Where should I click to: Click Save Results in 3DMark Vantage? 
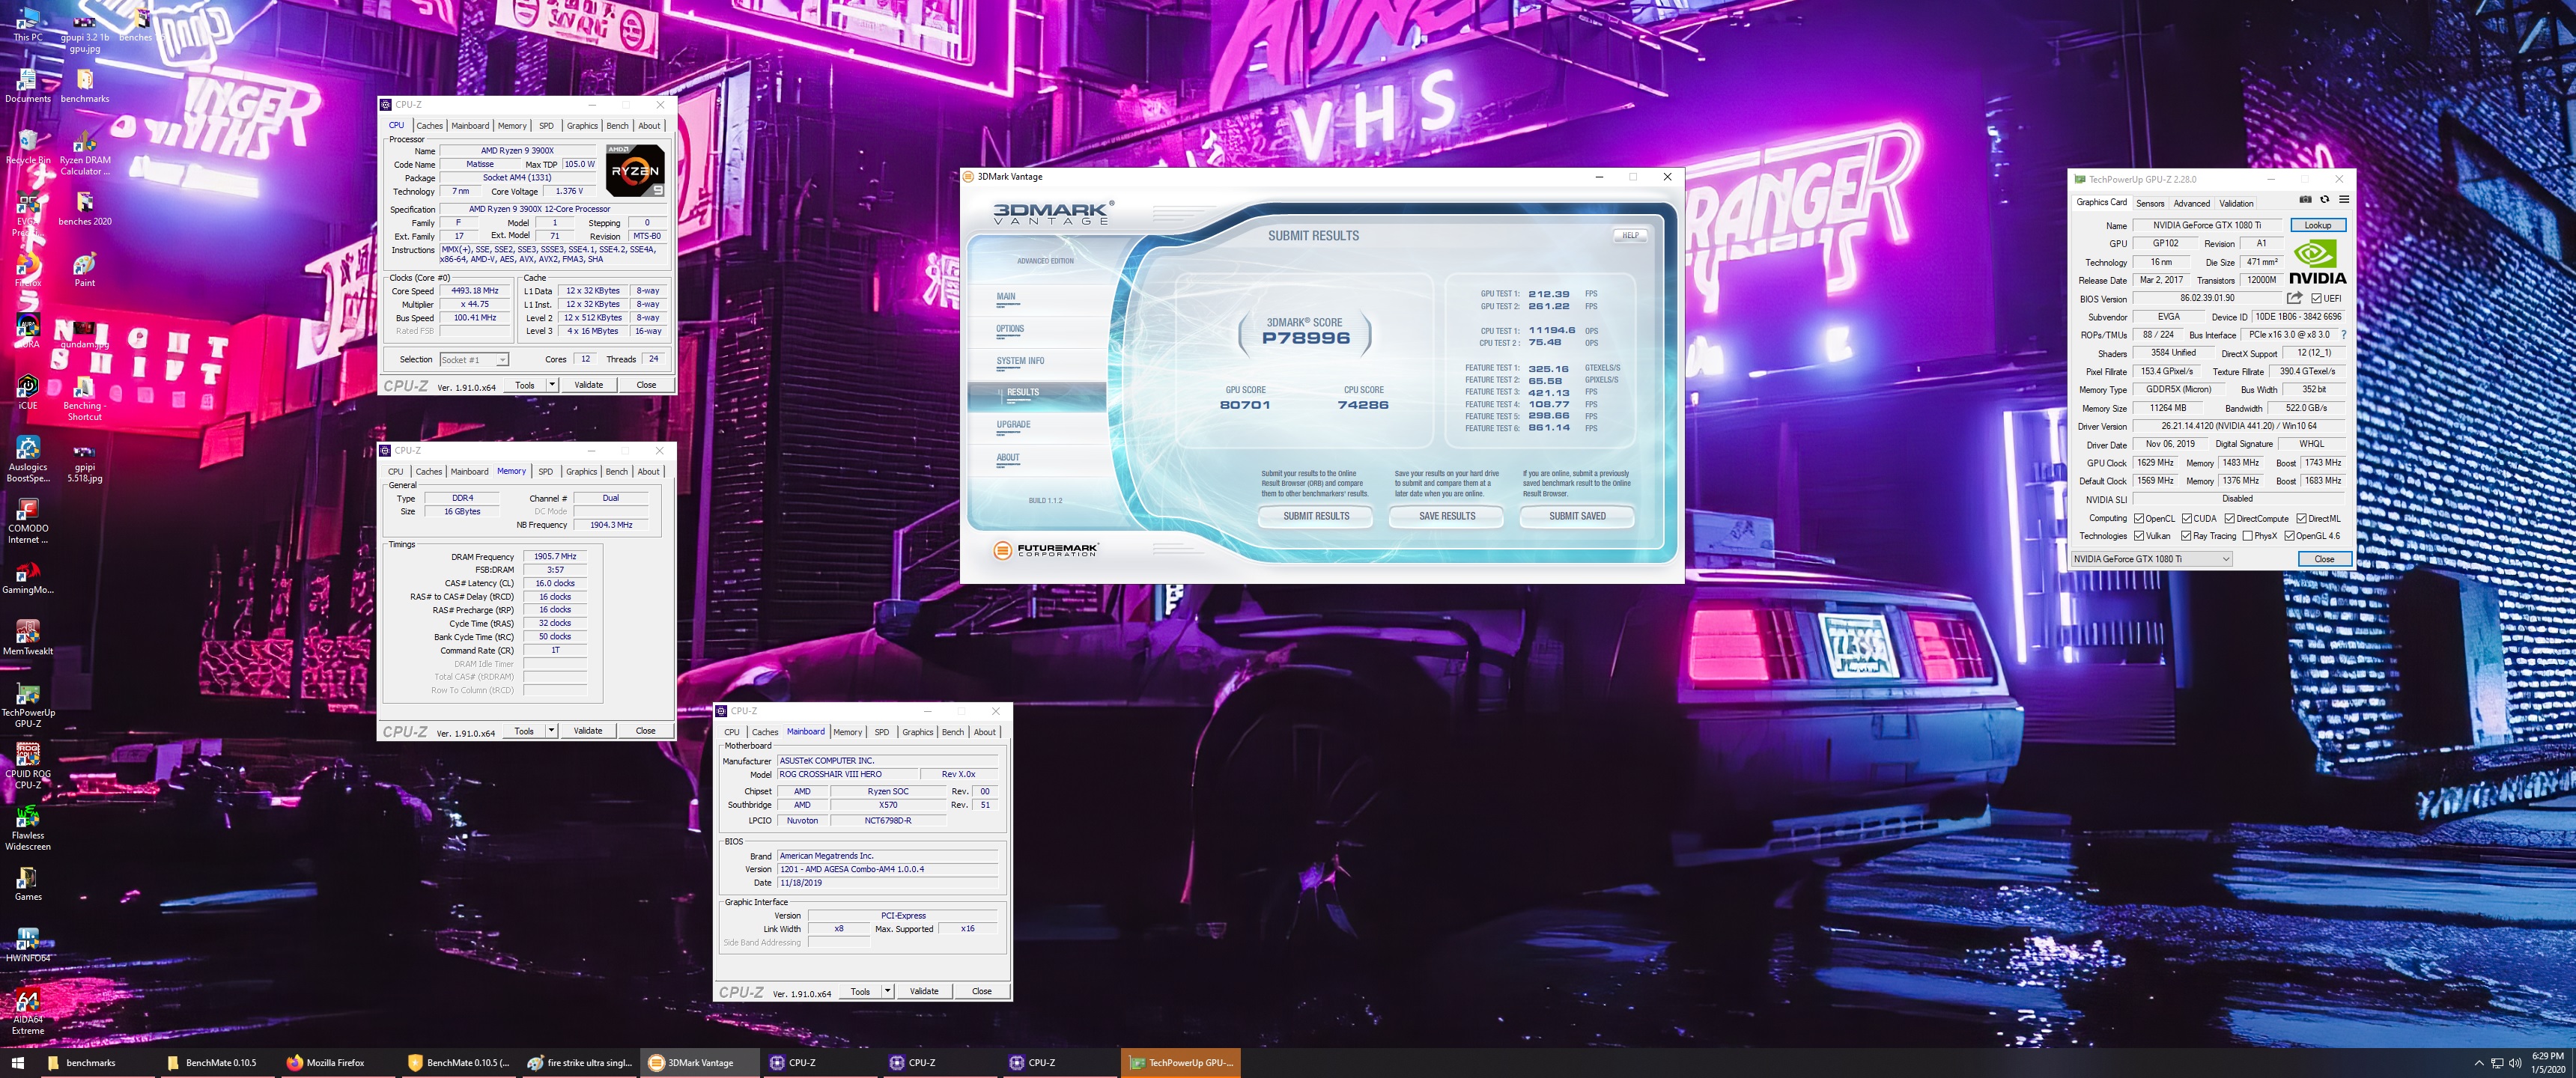[x=1447, y=516]
